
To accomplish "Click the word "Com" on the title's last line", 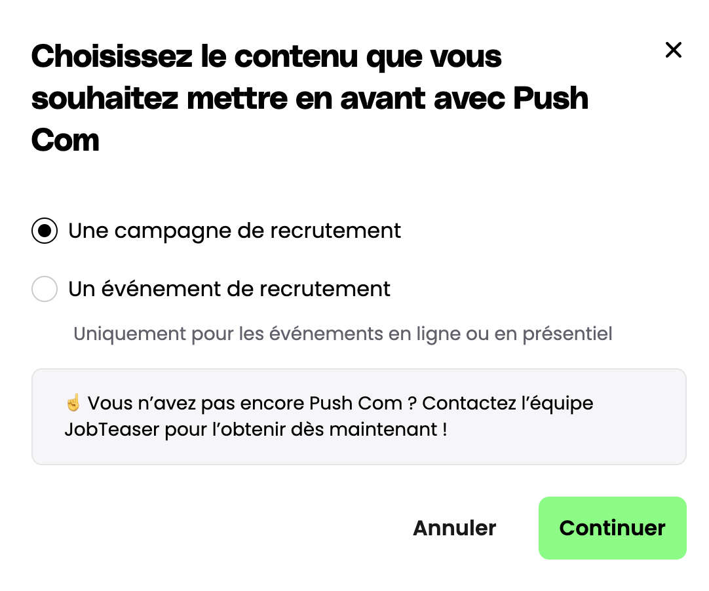I will coord(66,140).
